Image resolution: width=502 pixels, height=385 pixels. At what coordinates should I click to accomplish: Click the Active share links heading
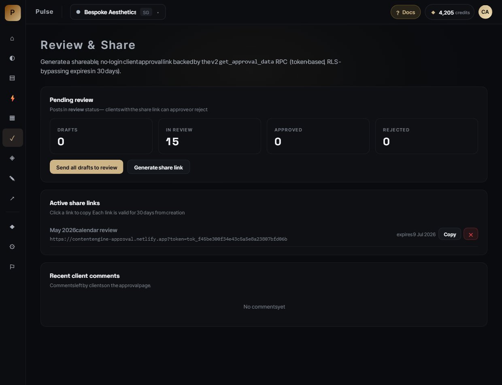click(x=75, y=203)
